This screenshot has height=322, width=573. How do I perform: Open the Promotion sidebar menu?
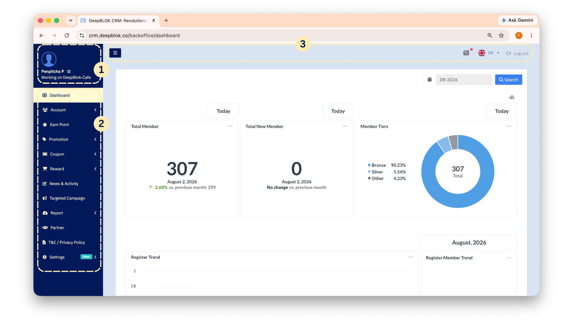[68, 140]
